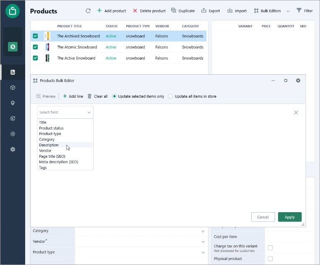Open the box inventory sidebar icon

tap(13, 88)
